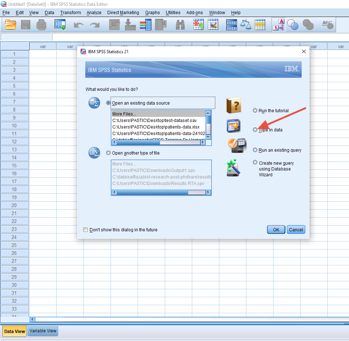The height and width of the screenshot is (341, 349).
Task: Click the Select cases icon
Action: coord(260,25)
